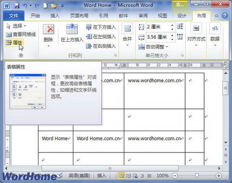Open the 行和列 dialog launcher
Viewport: 232px width, 183px height.
click(x=115, y=55)
